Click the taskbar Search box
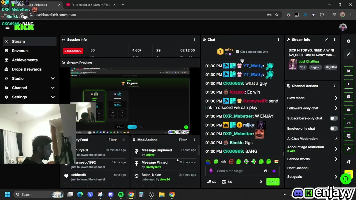Viewport: 356px width, 200px height. pos(39,195)
